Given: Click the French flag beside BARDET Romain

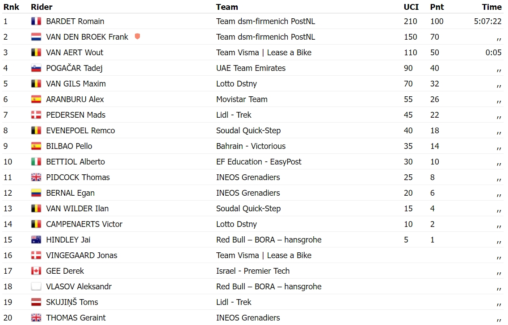Looking at the screenshot, I should click(x=36, y=21).
